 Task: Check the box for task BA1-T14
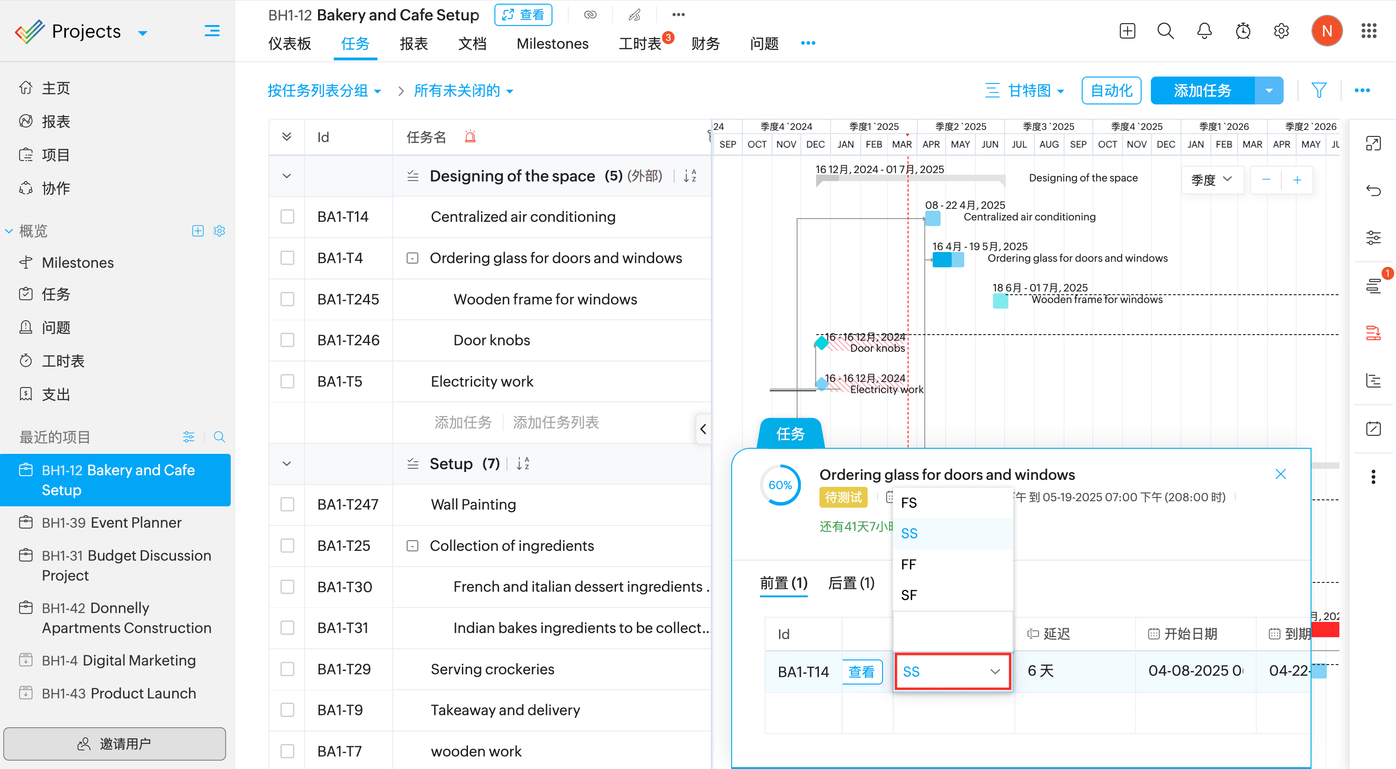point(287,217)
